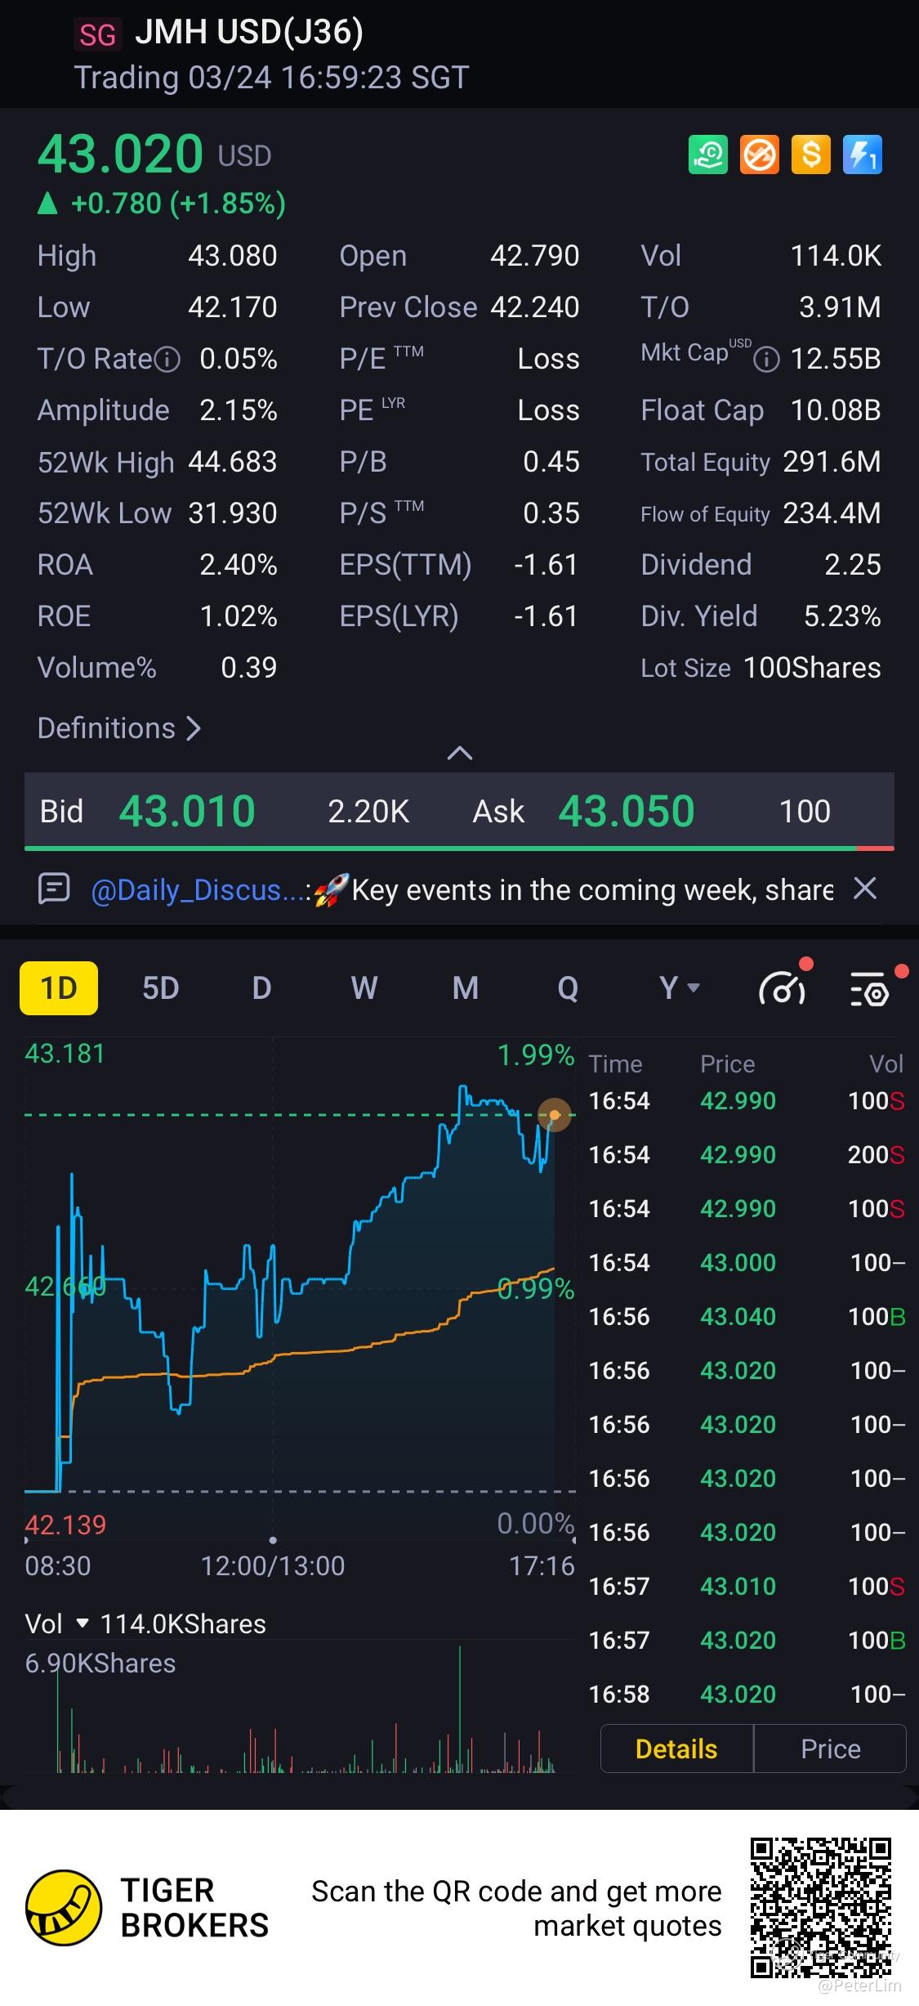Tap the green hand-coin icon
Viewport: 919px width, 2006px height.
click(707, 154)
